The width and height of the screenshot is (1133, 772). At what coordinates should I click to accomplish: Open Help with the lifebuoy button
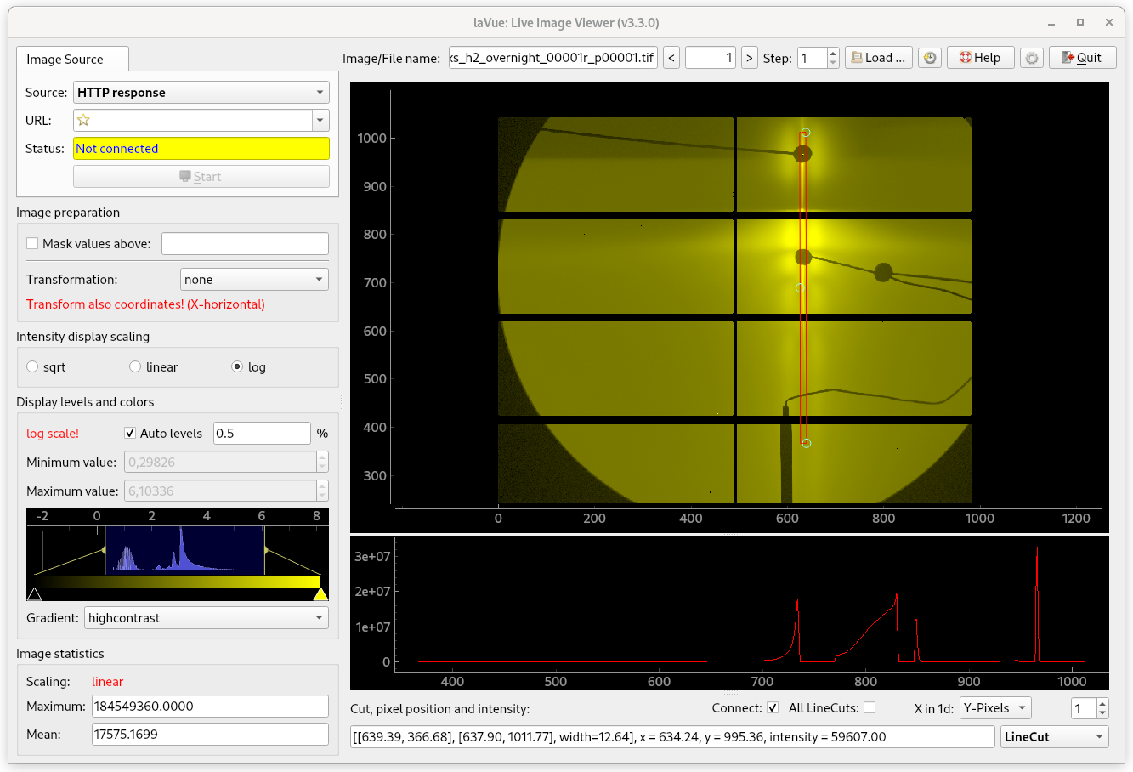(x=980, y=58)
